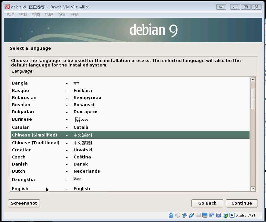This screenshot has width=266, height=222.
Task: Open the 视图 menu
Action: 36,15
